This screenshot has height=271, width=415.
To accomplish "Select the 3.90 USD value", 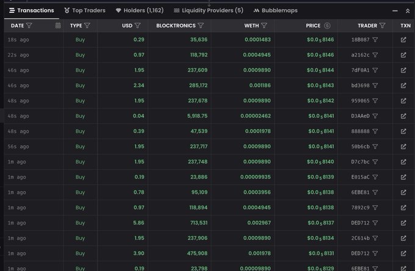I will point(139,253).
